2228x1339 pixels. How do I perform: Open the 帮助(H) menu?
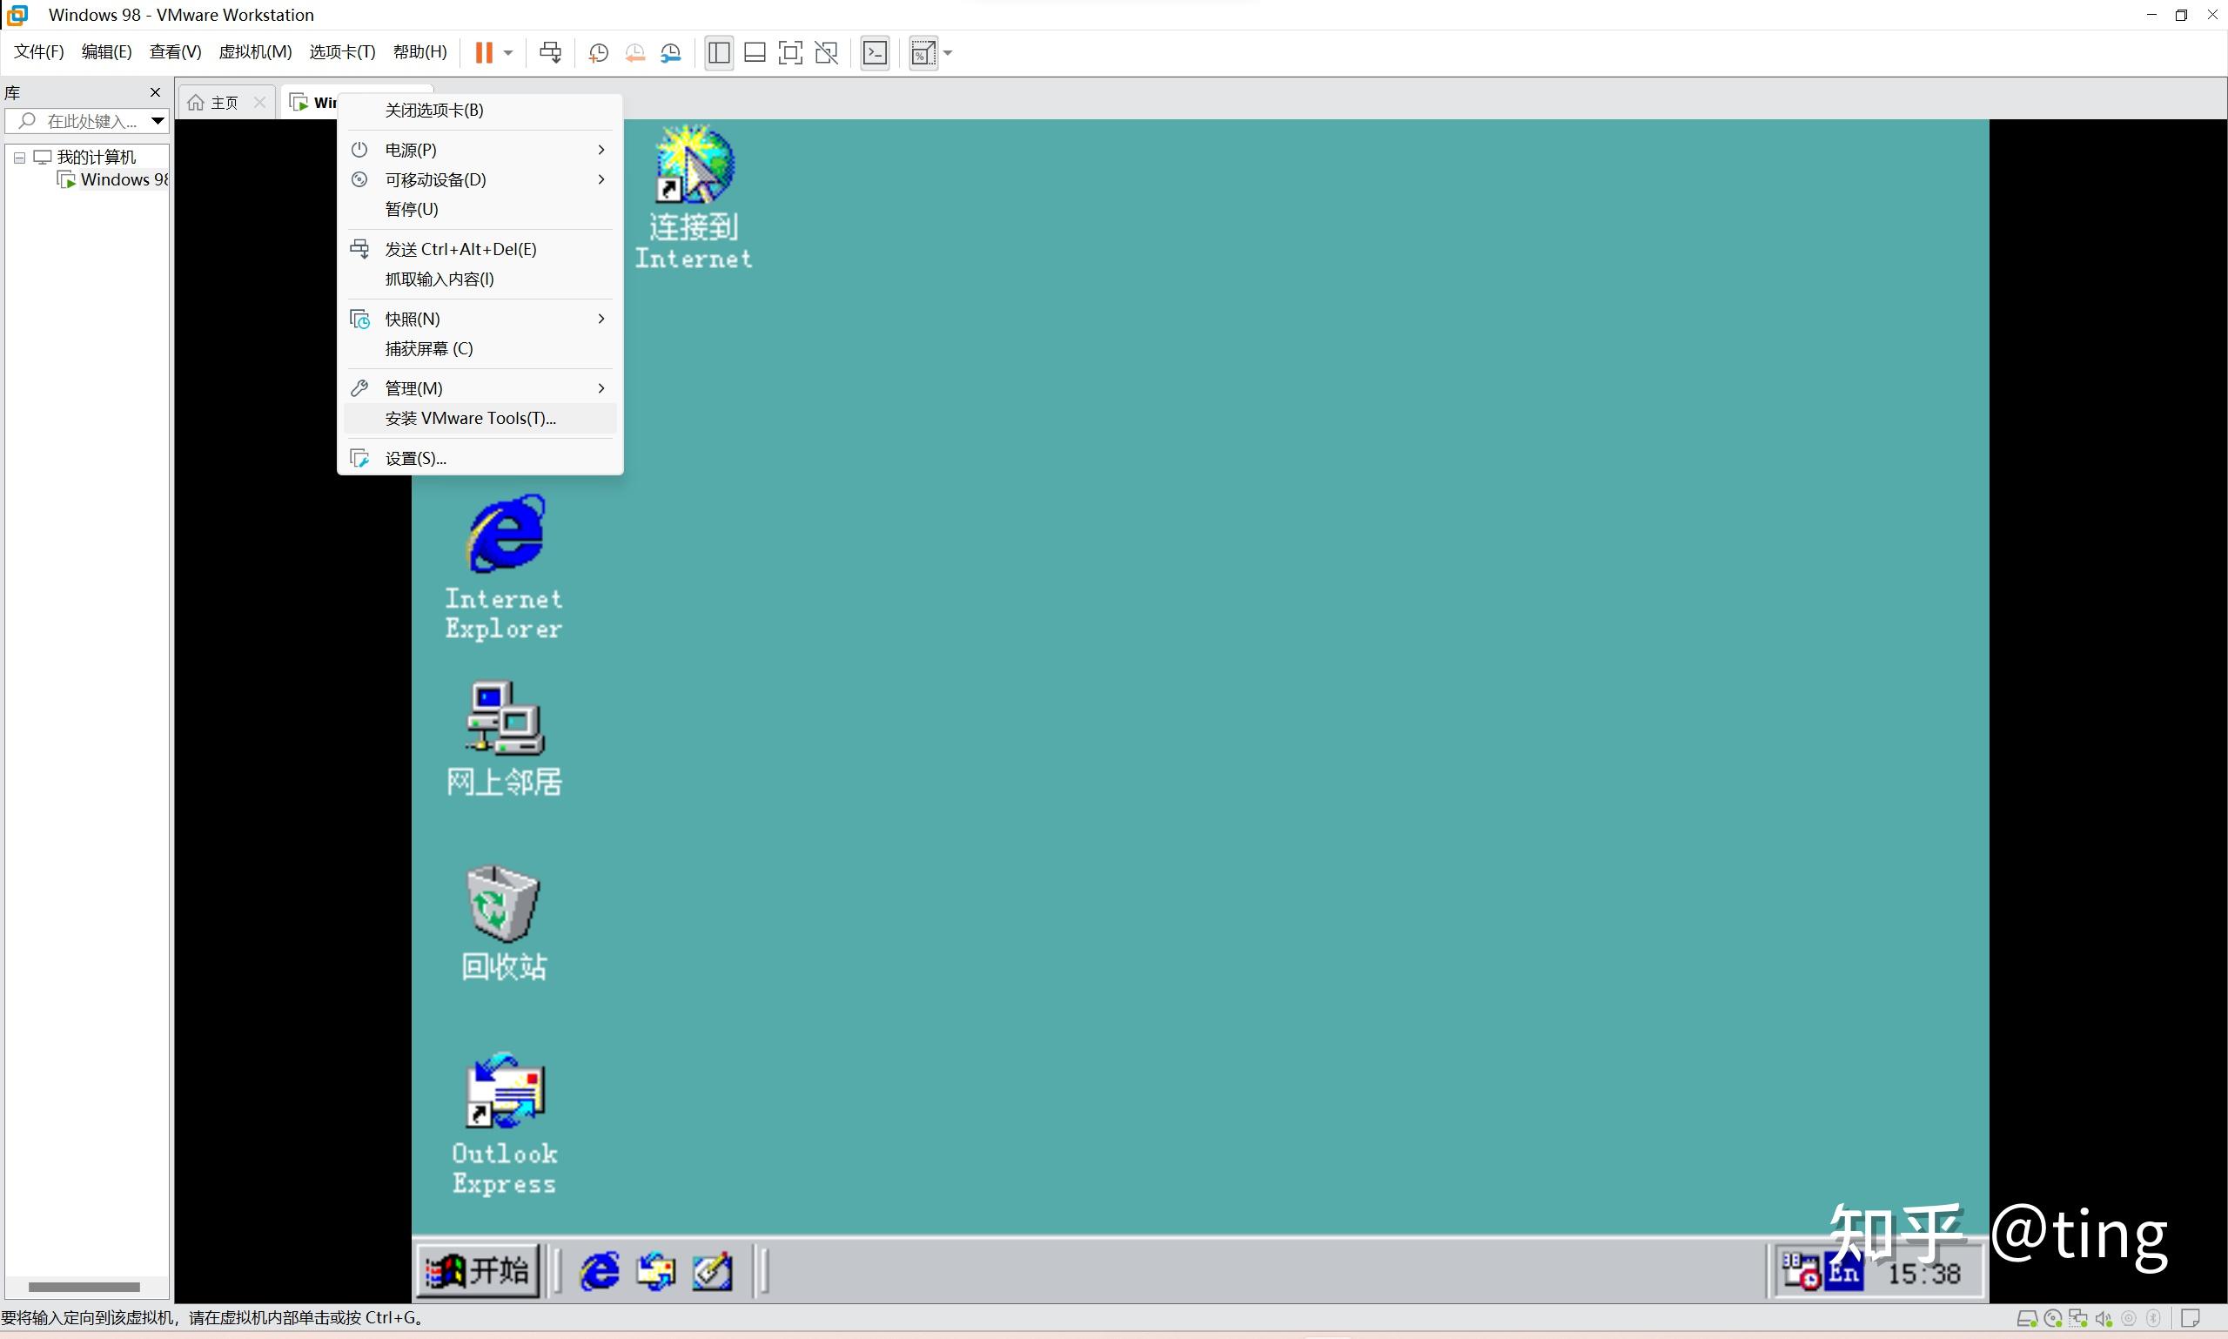419,51
